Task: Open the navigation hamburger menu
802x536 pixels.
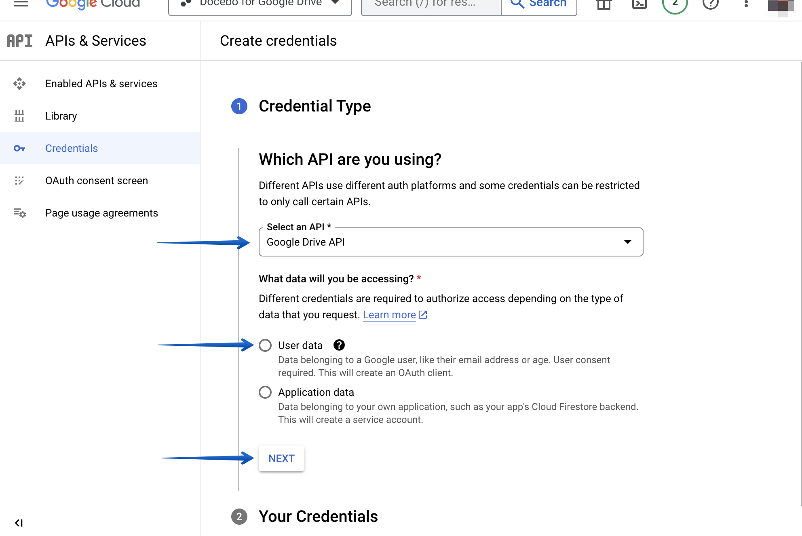Action: (21, 3)
